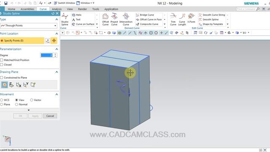Open the Application tab

[x=111, y=9]
